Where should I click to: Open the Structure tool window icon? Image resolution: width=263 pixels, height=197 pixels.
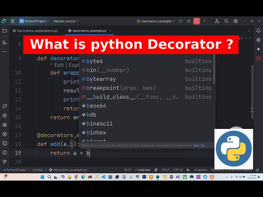5,43
